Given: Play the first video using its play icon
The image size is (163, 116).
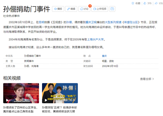Looking at the screenshot, I should 7,100.
